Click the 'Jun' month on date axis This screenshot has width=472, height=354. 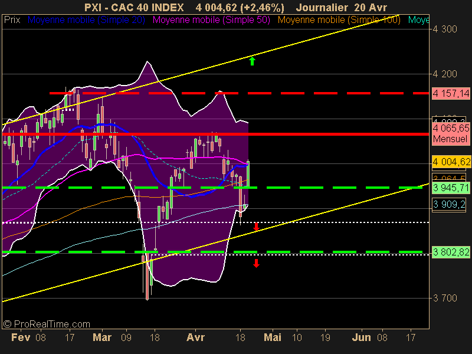click(x=361, y=337)
